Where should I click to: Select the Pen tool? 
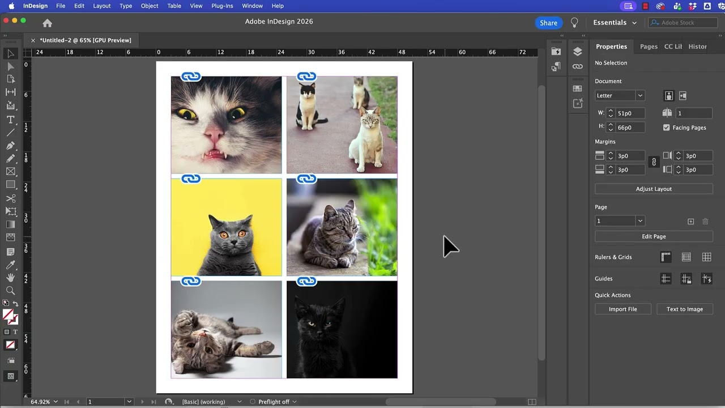coord(11,146)
